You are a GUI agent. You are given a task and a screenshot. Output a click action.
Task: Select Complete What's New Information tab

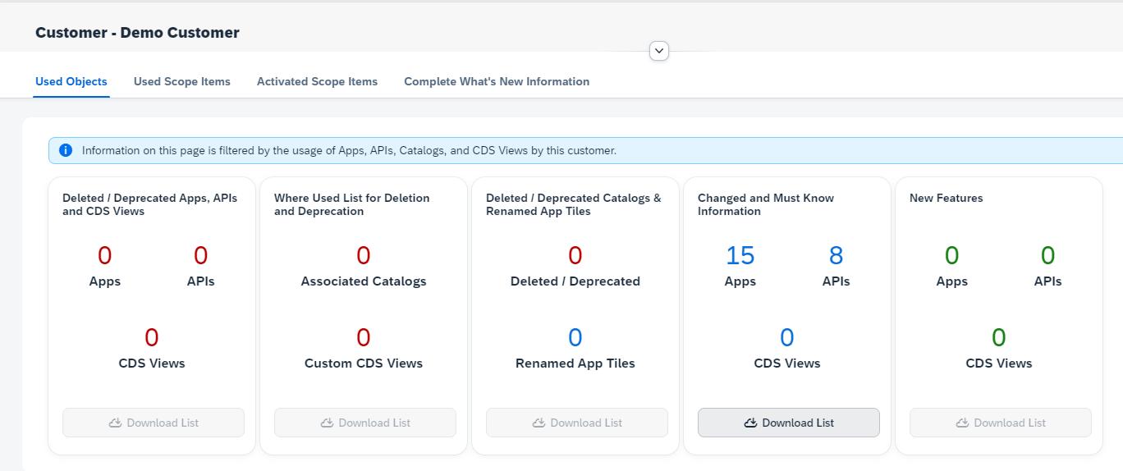click(497, 81)
